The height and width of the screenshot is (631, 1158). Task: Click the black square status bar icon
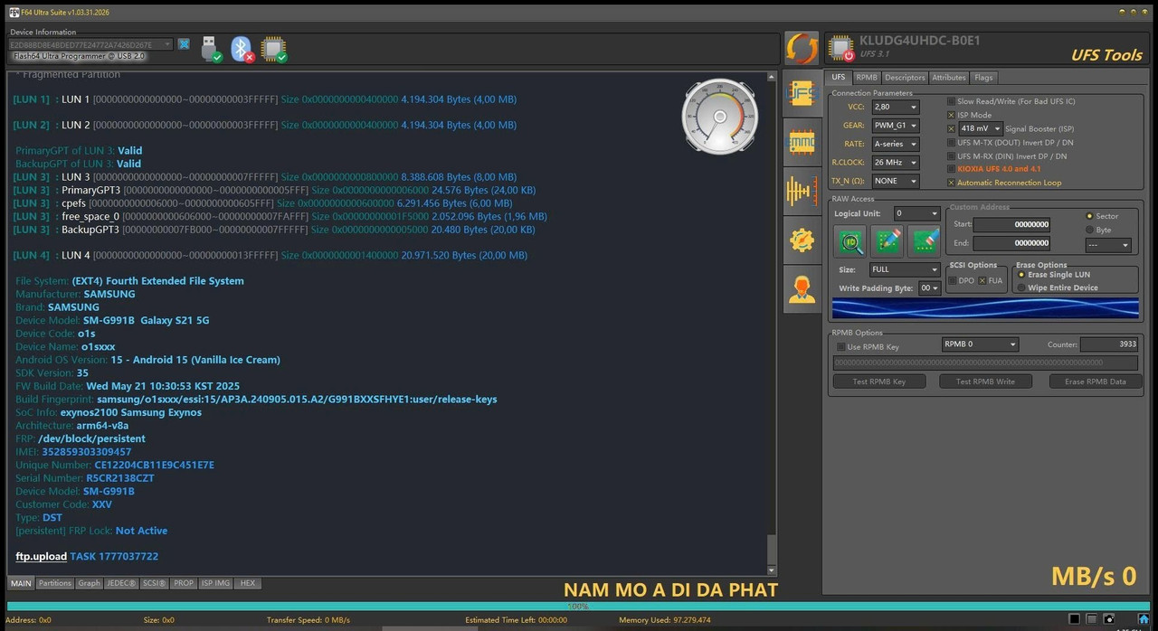pos(1074,619)
